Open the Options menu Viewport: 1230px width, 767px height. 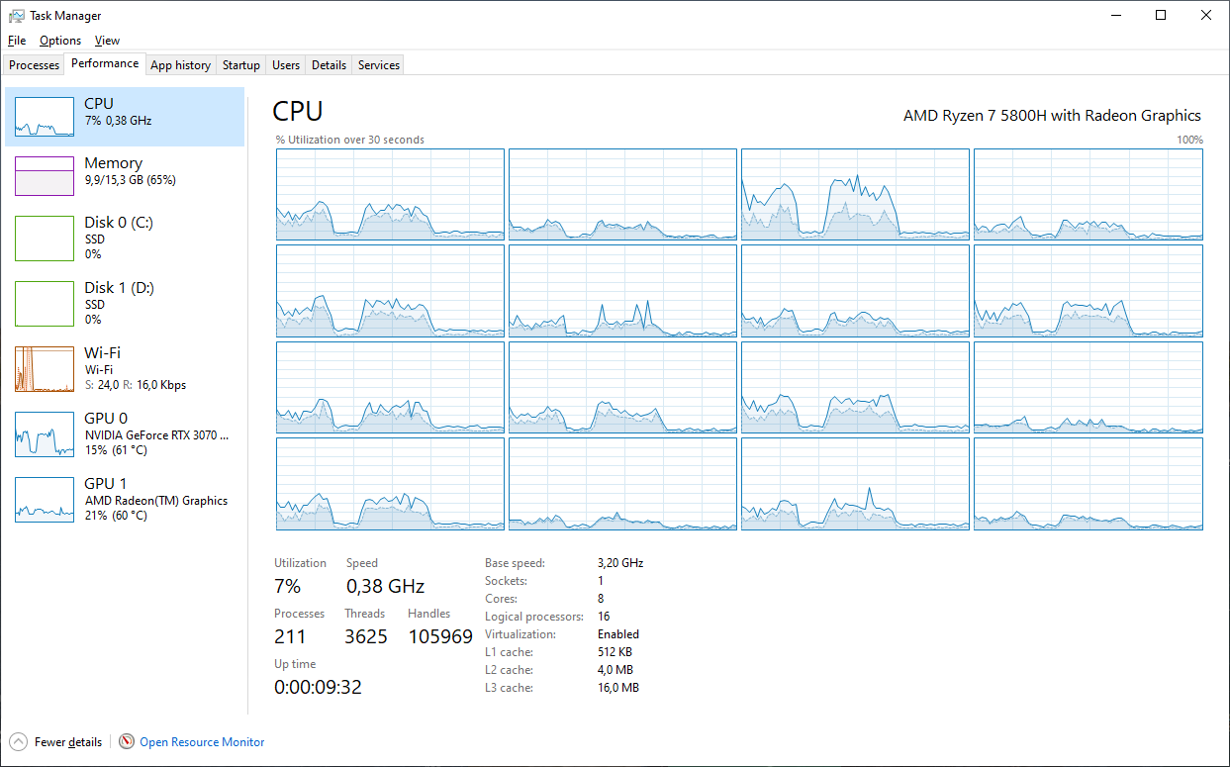pyautogui.click(x=59, y=41)
